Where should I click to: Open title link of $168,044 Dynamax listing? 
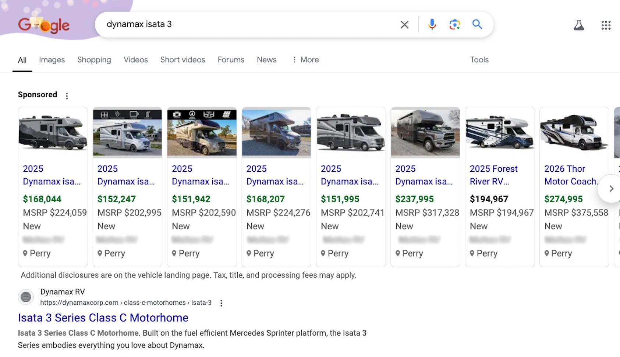[52, 175]
